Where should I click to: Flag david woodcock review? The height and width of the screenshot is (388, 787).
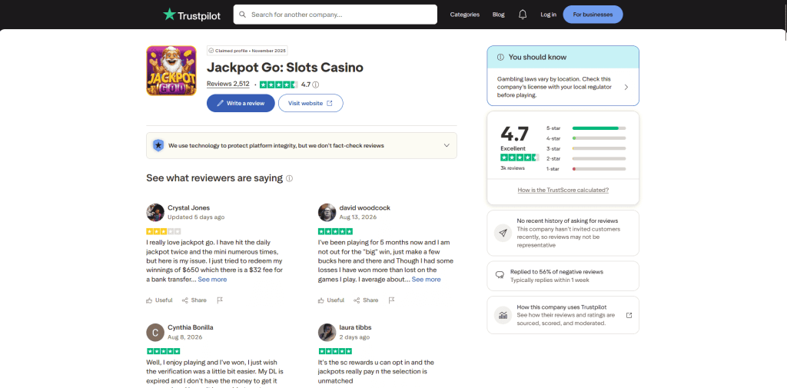coord(391,300)
